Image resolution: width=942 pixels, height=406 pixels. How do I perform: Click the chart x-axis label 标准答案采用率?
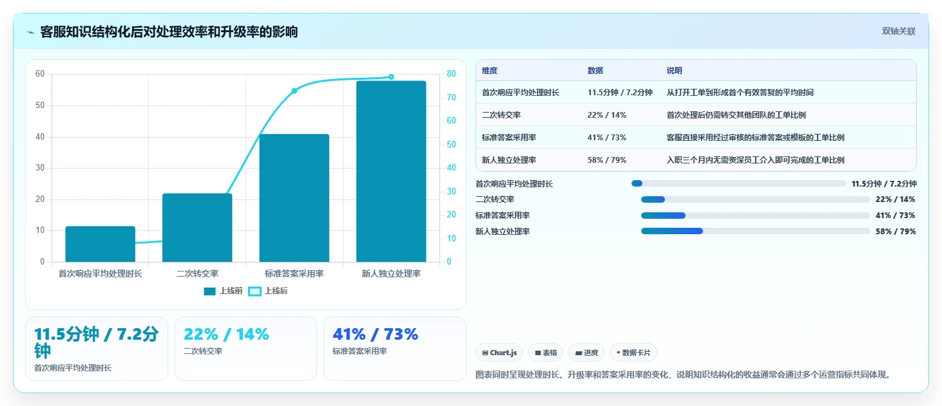point(294,273)
